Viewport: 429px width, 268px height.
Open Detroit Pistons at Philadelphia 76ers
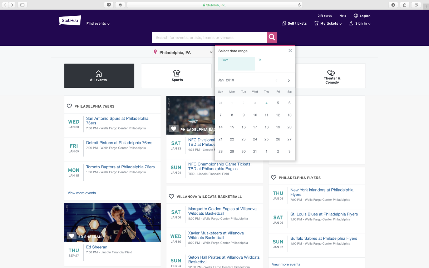click(119, 143)
